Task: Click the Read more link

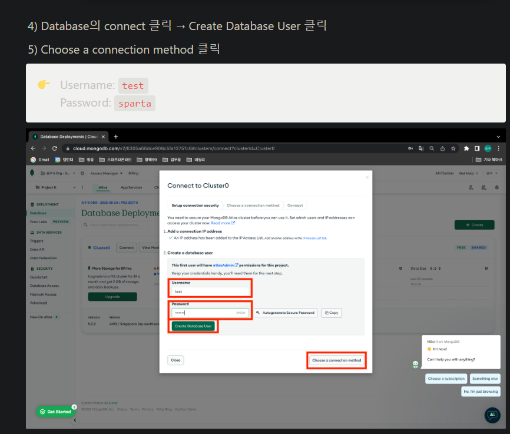Action: click(223, 223)
